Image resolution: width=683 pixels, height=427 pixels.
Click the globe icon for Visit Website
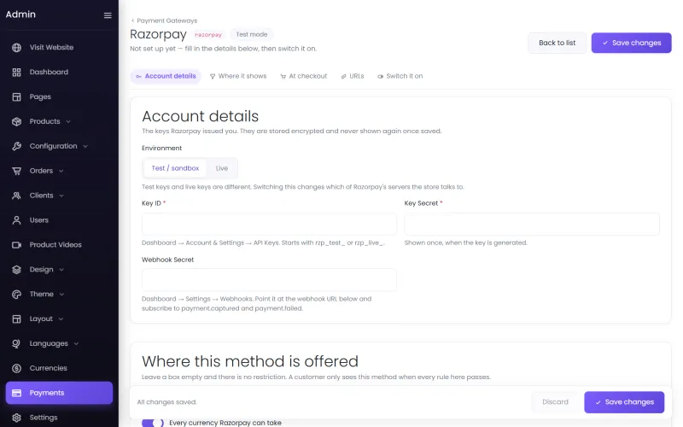tap(16, 48)
